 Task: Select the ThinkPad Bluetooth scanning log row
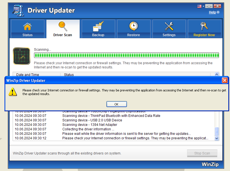[x=114, y=116]
